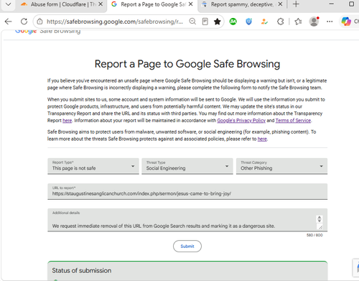The width and height of the screenshot is (359, 281).
Task: Open the green IM extension icon
Action: pyautogui.click(x=233, y=22)
